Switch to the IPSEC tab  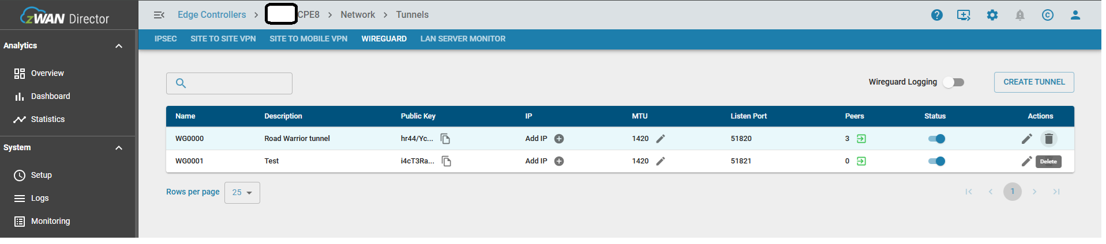pos(166,39)
